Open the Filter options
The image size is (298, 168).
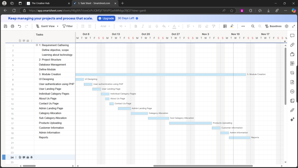(67, 26)
